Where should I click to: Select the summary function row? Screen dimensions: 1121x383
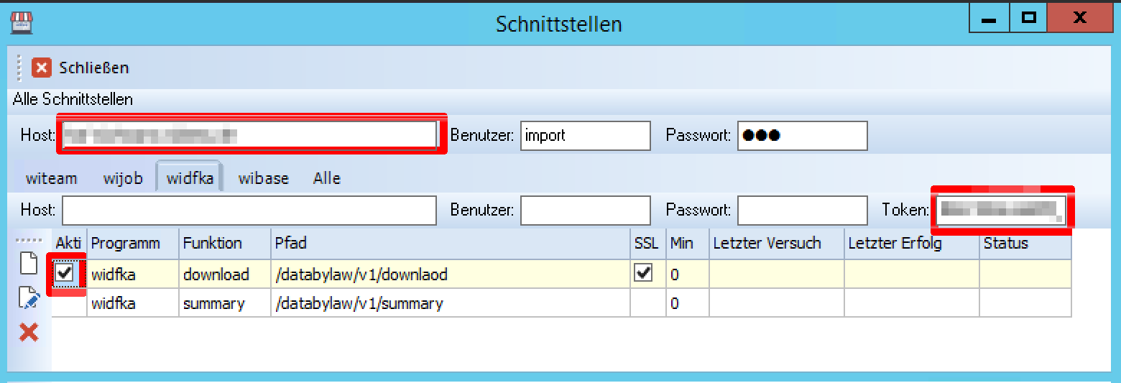(x=561, y=303)
